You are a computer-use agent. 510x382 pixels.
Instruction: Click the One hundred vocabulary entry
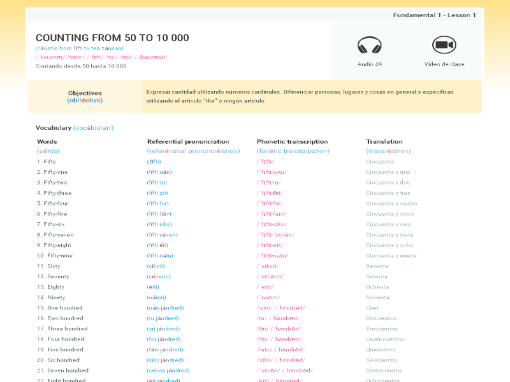pyautogui.click(x=60, y=308)
